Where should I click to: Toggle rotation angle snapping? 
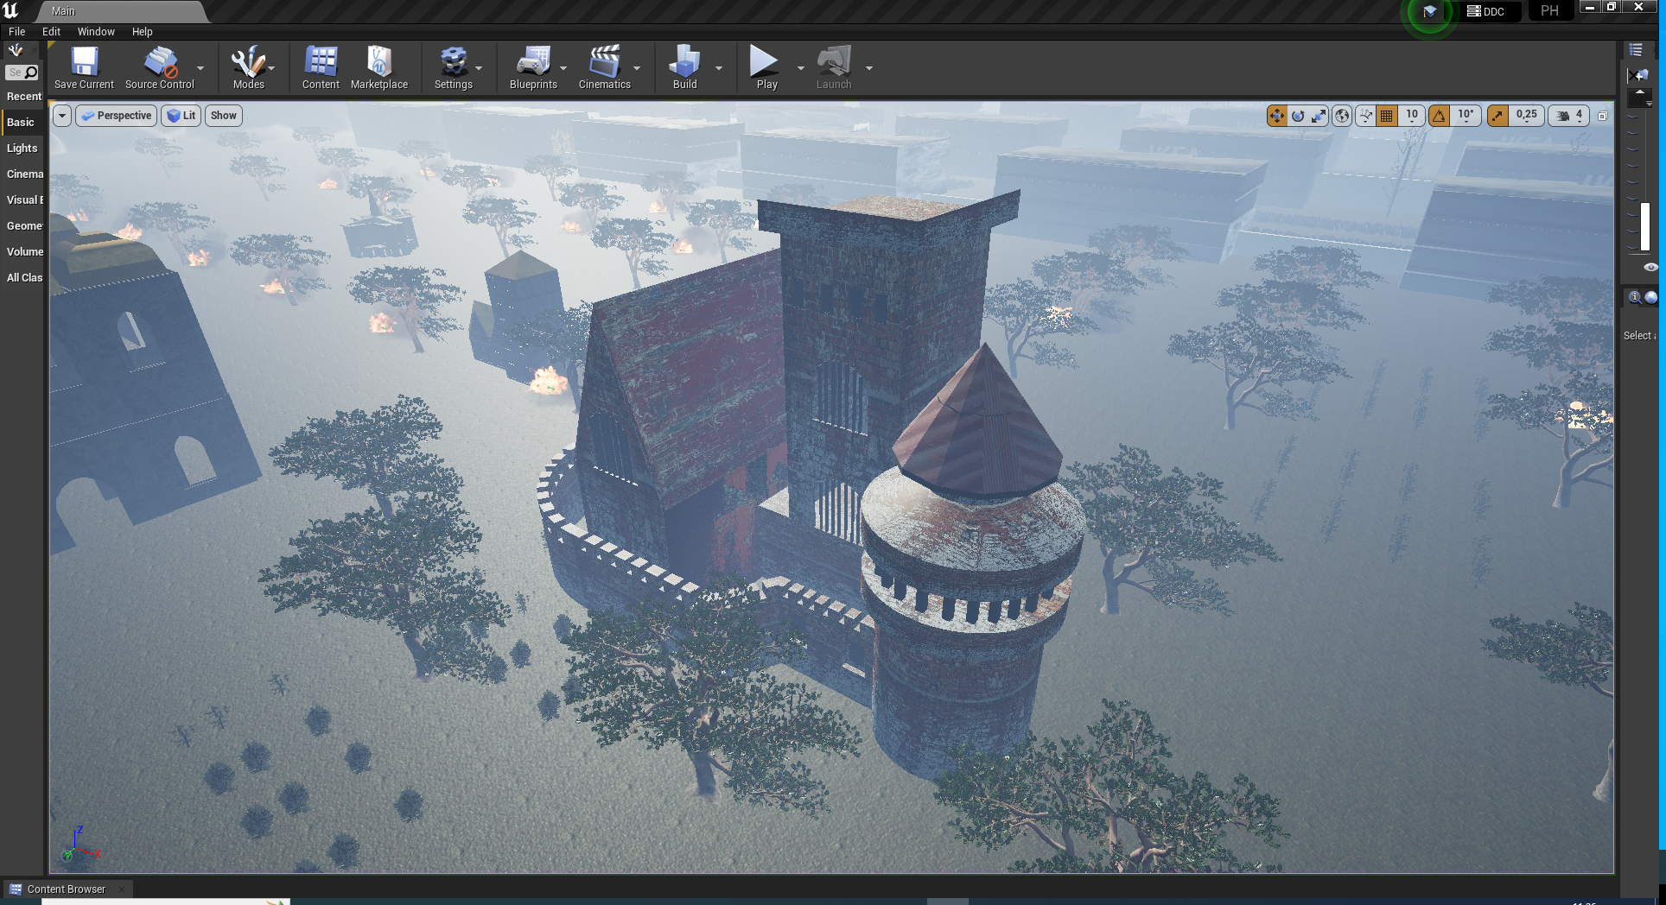(x=1440, y=116)
